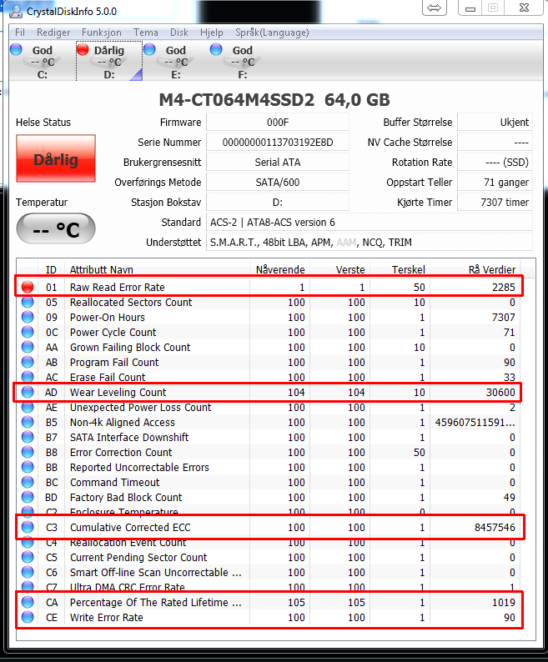
Task: Click the Oppstart Teller value 71 ganger
Action: (x=495, y=183)
